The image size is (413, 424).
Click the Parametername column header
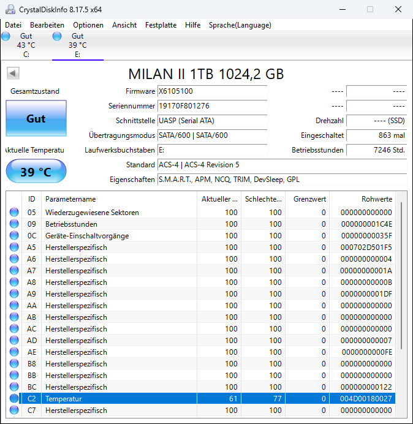pos(119,199)
